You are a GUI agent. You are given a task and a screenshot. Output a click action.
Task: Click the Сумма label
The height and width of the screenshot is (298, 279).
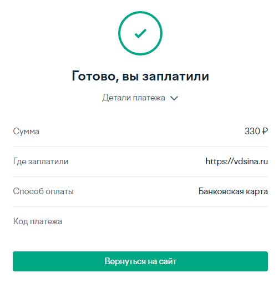26,132
